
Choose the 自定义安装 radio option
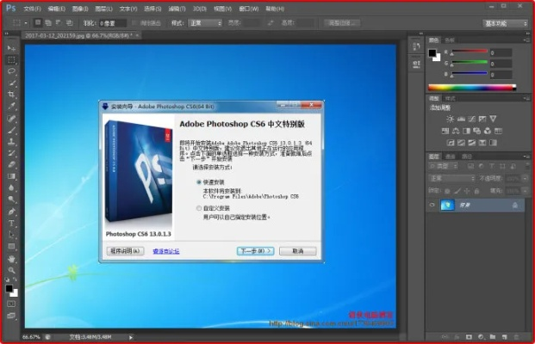tap(199, 208)
